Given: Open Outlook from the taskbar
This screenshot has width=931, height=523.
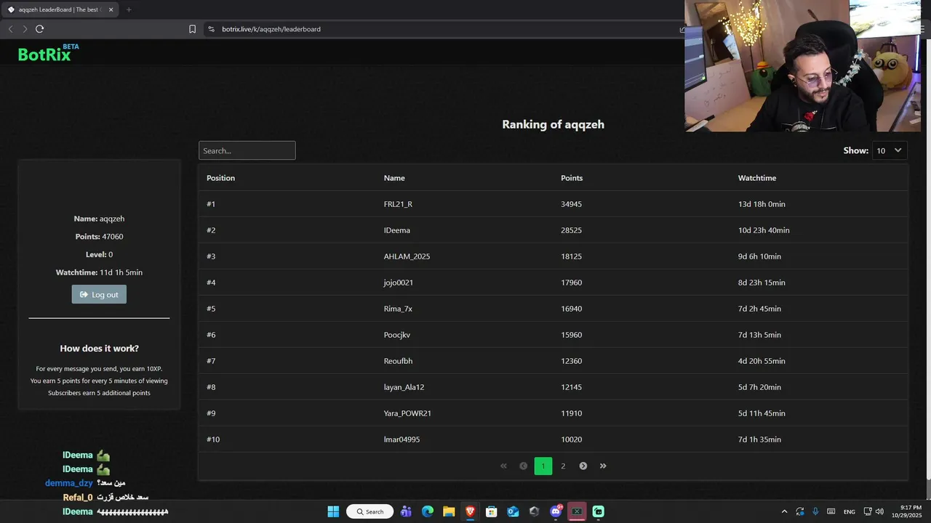Looking at the screenshot, I should [513, 511].
